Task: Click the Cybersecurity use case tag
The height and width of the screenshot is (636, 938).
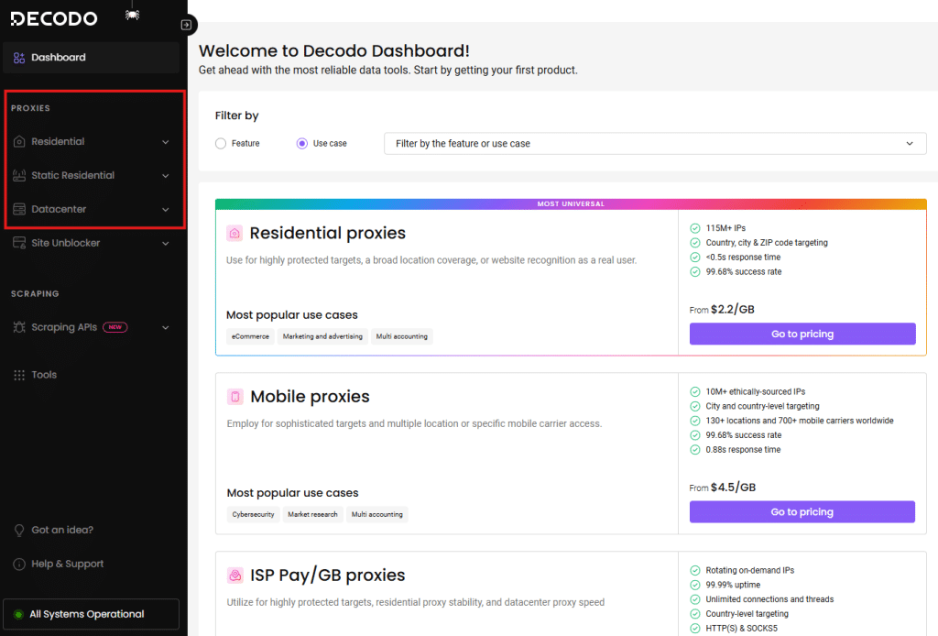Action: [253, 514]
